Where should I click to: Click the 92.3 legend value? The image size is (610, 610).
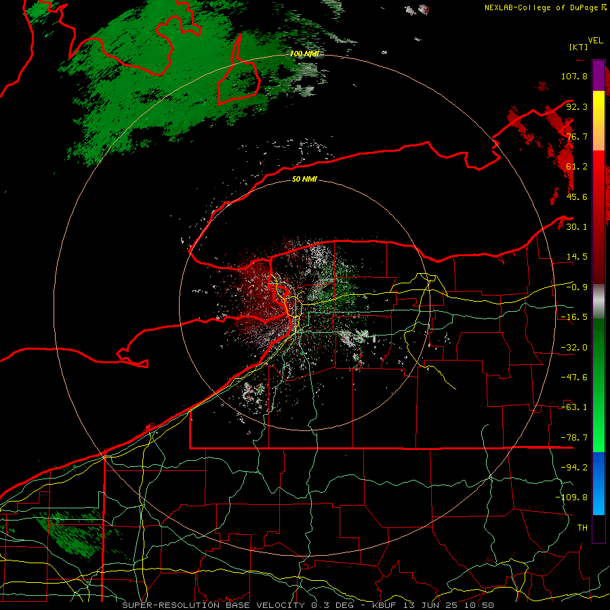(x=577, y=106)
